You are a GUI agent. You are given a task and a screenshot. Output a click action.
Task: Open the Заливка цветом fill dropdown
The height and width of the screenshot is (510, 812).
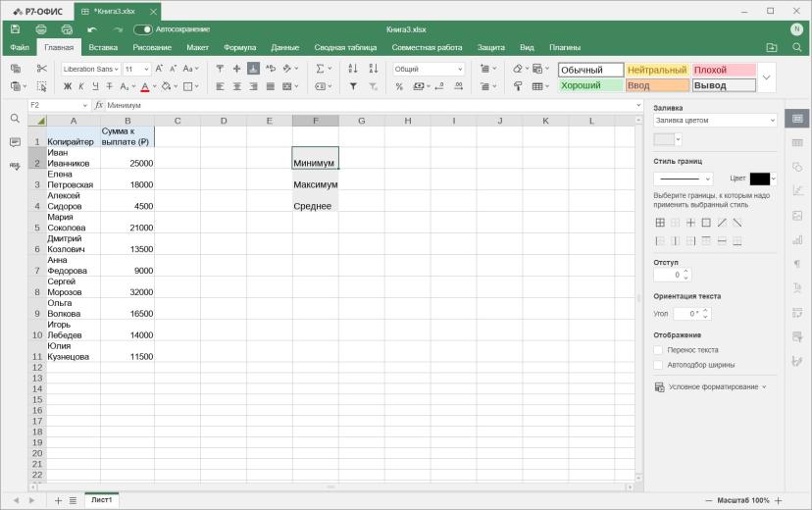click(x=715, y=120)
